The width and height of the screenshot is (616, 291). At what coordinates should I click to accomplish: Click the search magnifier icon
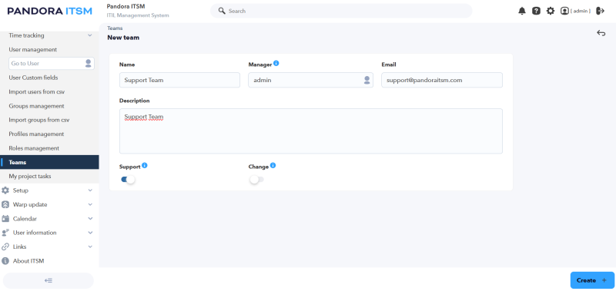(222, 11)
